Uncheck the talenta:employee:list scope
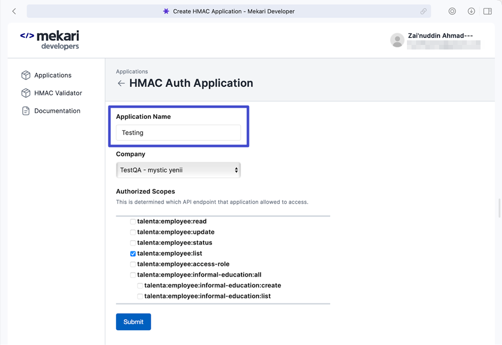The width and height of the screenshot is (502, 345). (x=133, y=254)
